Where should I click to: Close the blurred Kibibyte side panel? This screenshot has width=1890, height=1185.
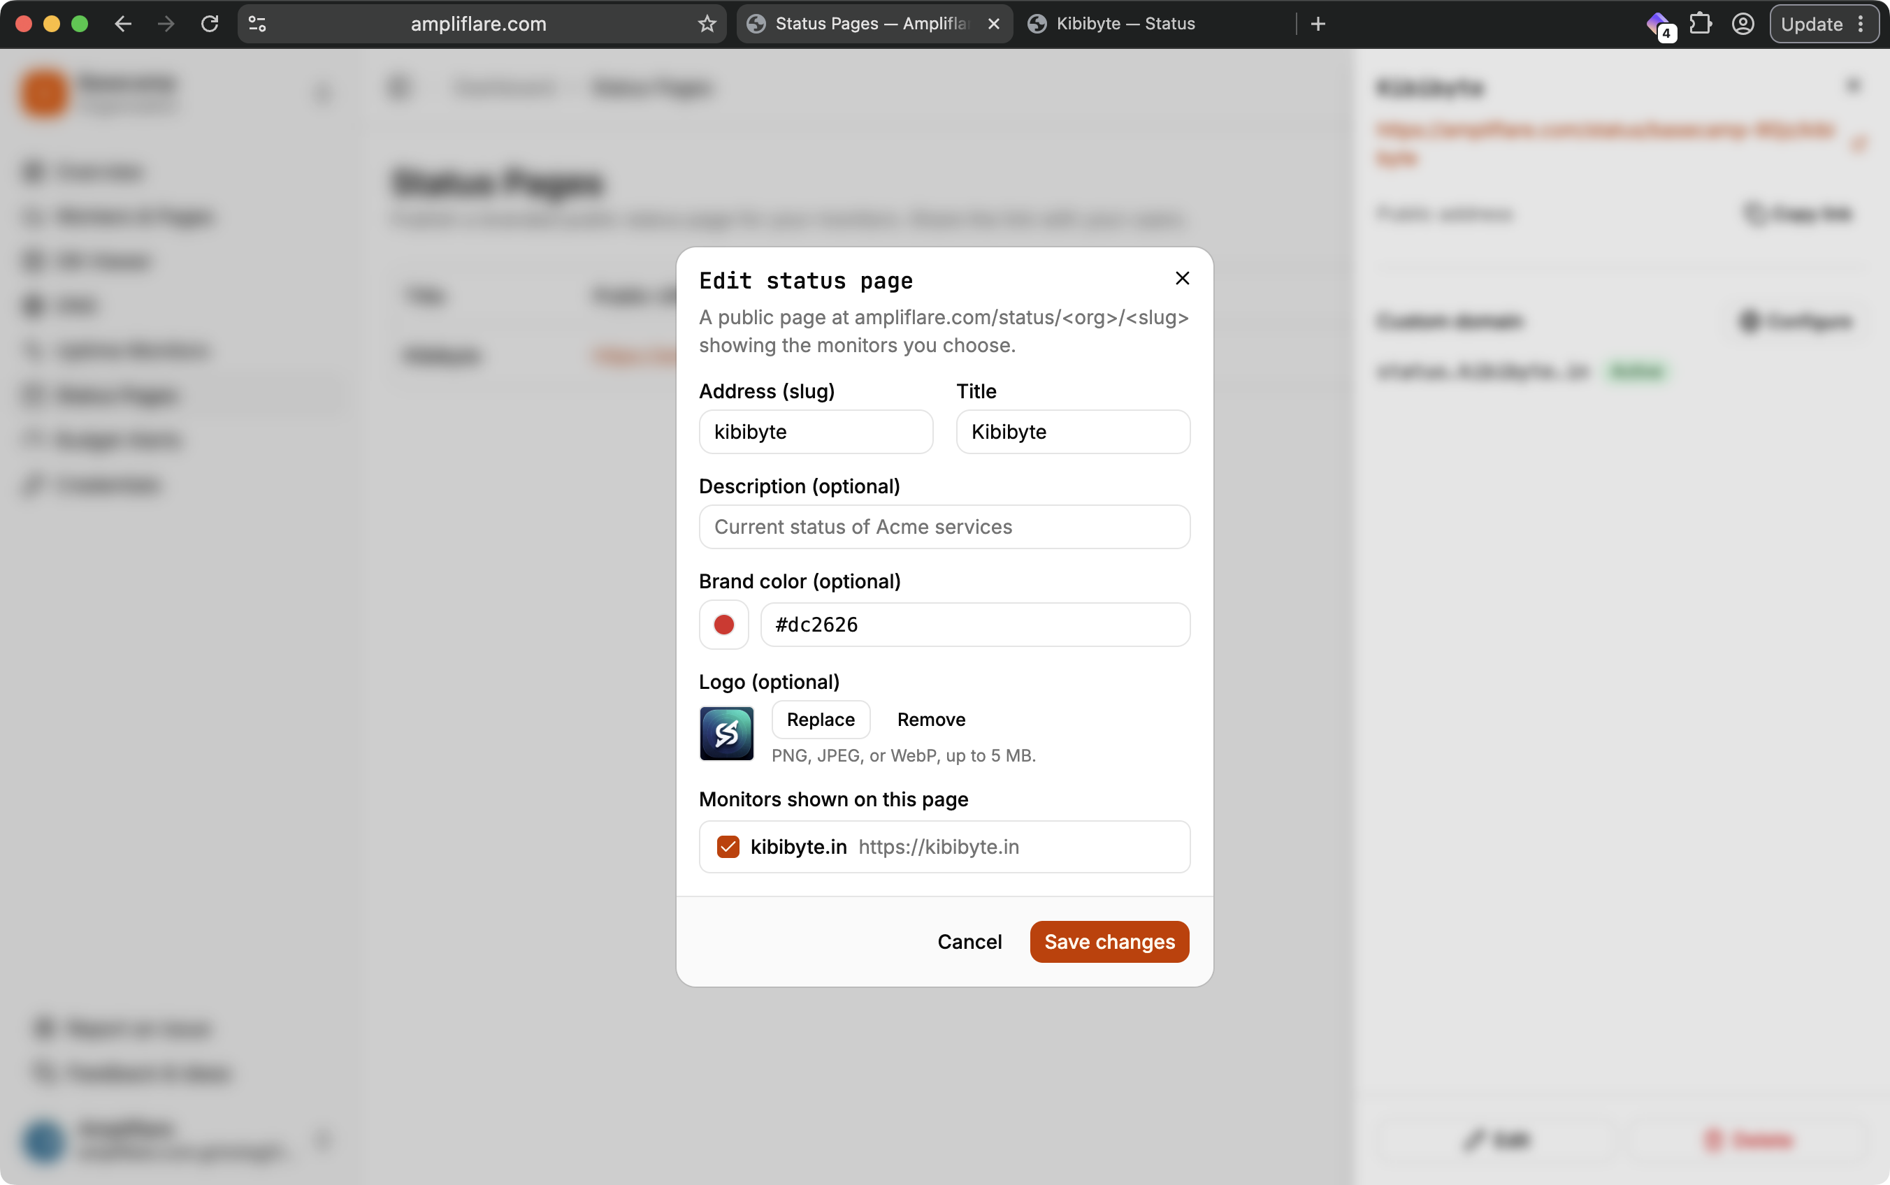point(1853,85)
